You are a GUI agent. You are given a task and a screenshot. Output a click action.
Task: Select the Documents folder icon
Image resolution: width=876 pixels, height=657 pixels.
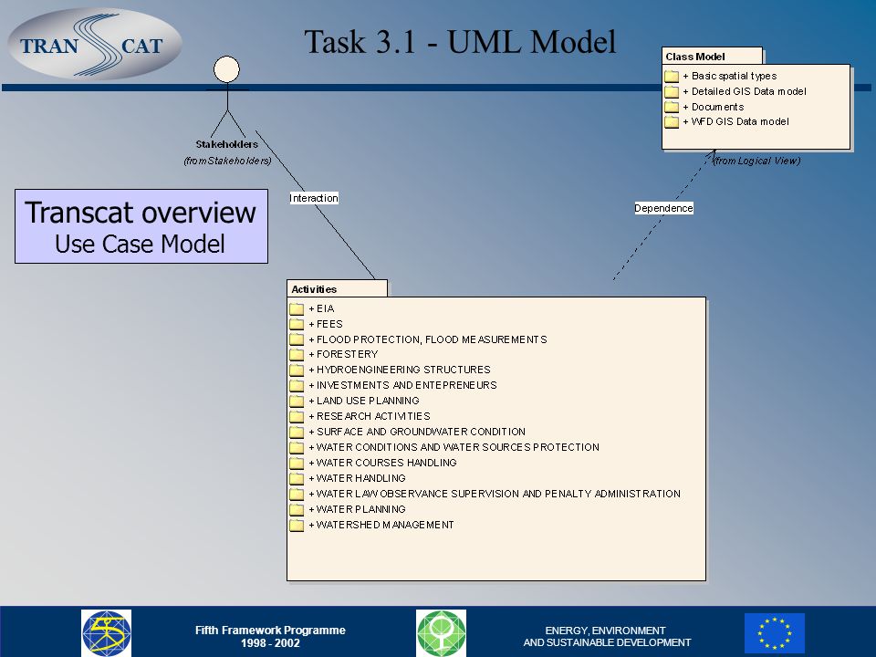click(672, 107)
